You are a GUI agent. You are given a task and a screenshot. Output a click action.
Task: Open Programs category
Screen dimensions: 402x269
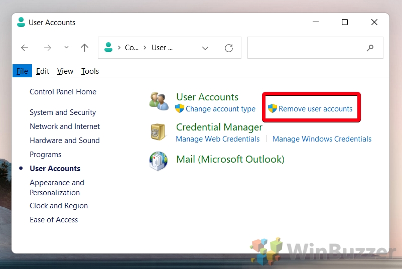[x=46, y=155]
